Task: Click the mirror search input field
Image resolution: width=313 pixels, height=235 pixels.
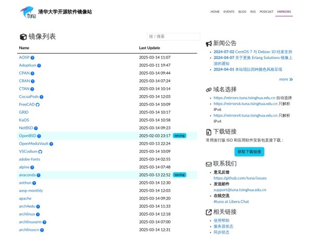Action: [174, 37]
